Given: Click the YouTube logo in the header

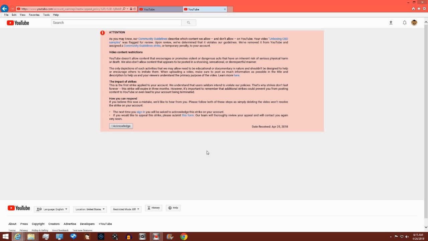Looking at the screenshot, I should point(18,23).
